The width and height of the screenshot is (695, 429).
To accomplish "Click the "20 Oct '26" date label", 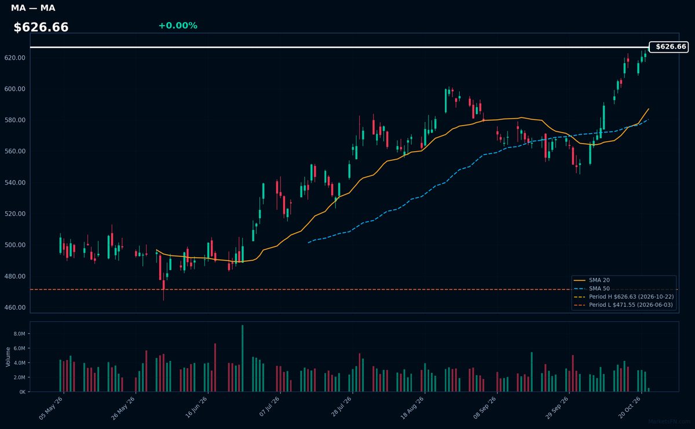I will (630, 407).
